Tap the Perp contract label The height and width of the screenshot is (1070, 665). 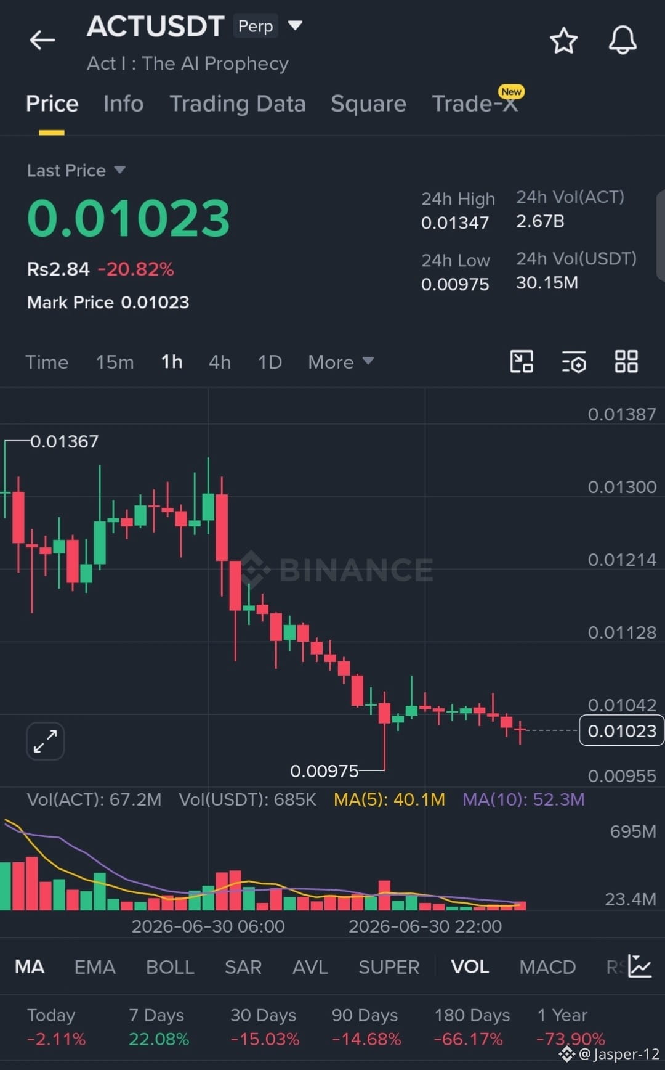(x=256, y=26)
